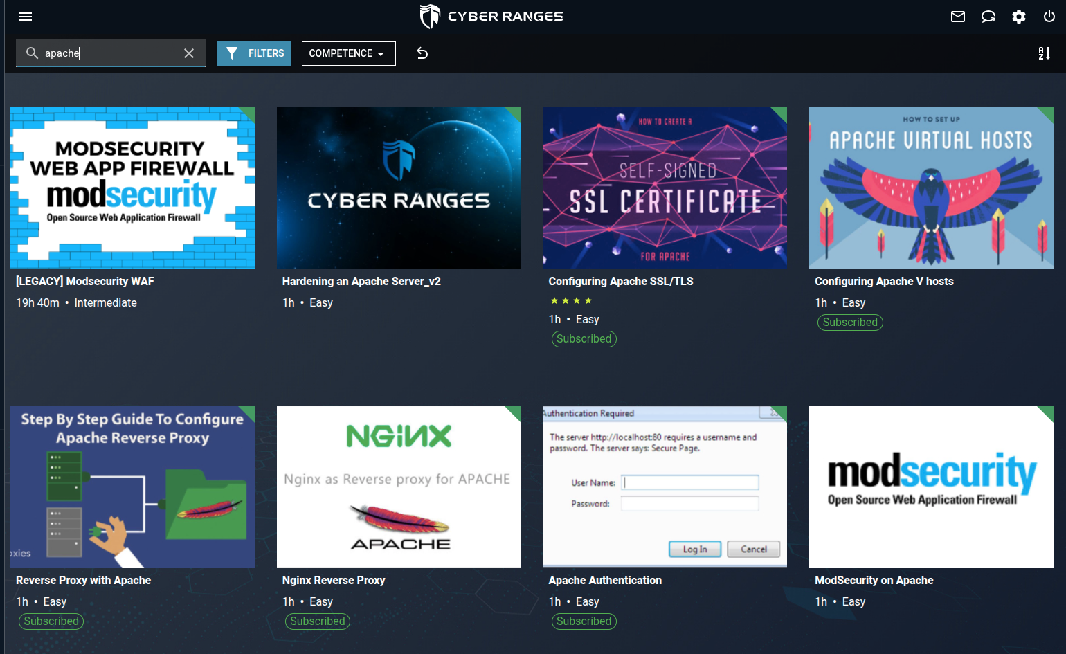Click the Apache Authentication title
This screenshot has height=654, width=1066.
pyautogui.click(x=605, y=580)
